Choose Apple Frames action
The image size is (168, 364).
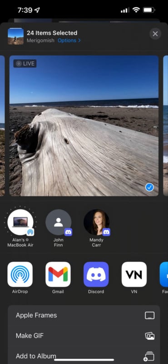[84, 315]
